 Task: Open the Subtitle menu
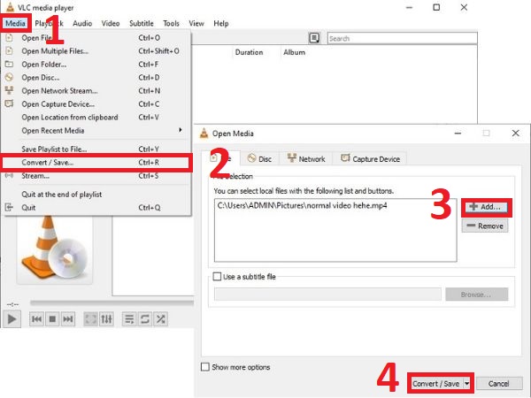coord(142,23)
